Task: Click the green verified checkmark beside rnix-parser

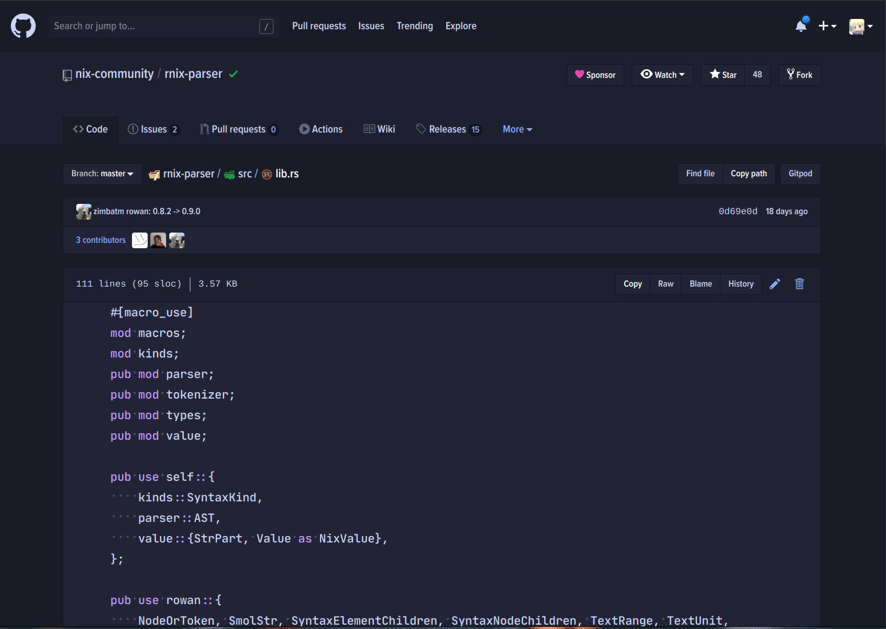Action: click(x=234, y=74)
